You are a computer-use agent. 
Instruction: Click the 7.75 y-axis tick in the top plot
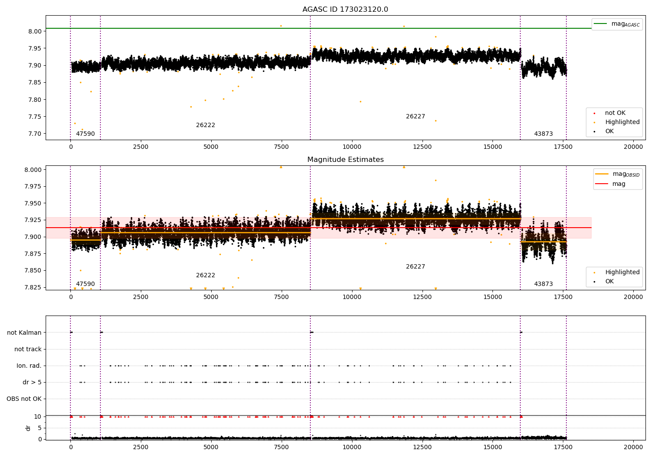coord(35,117)
